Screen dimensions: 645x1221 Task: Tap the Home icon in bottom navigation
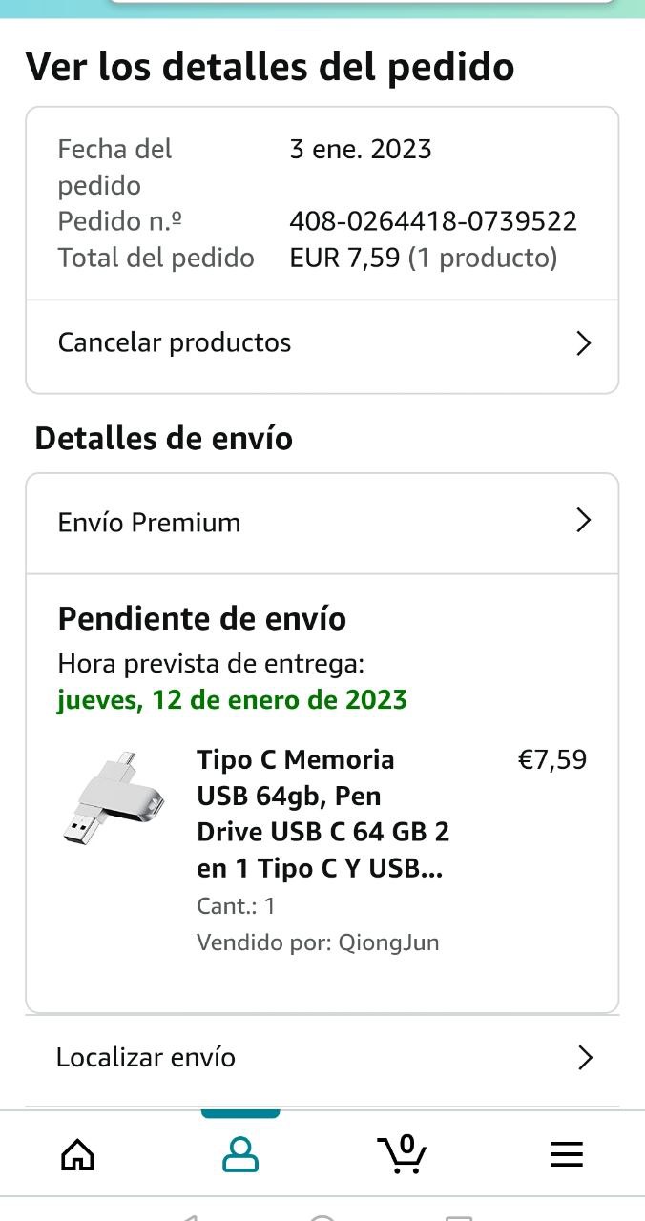click(78, 1155)
